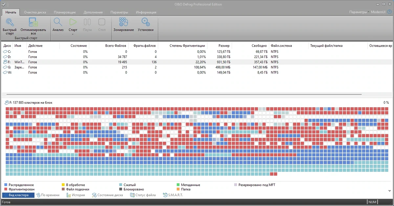Click NUM indicator in status bar
Image resolution: width=394 pixels, height=206 pixels.
coord(372,202)
